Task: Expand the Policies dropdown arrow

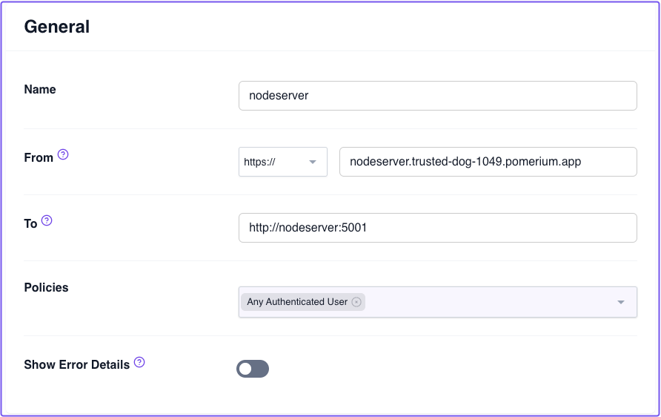Action: [621, 303]
